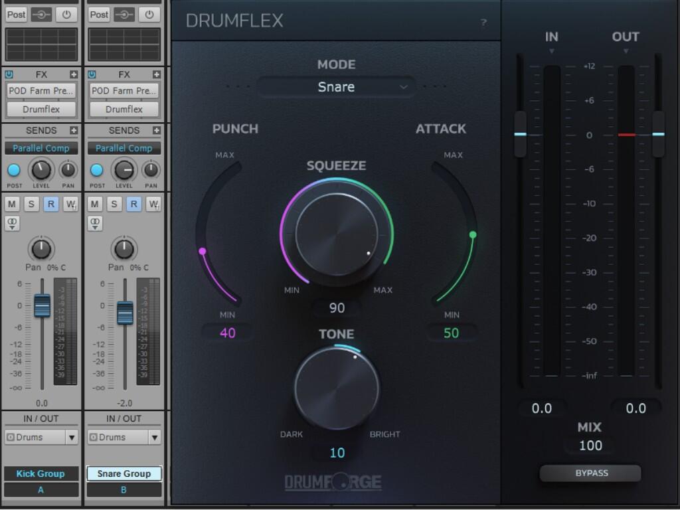Toggle automation Write on Kick Group
This screenshot has height=510, width=680.
click(x=70, y=205)
